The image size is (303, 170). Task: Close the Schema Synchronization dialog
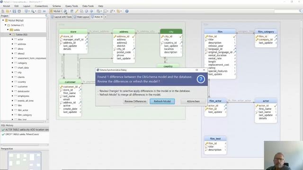204,70
